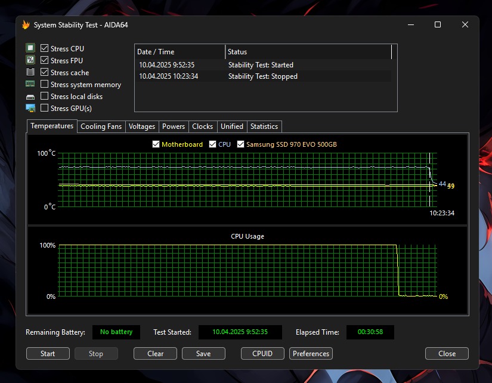Hide the Samsung SSD 970 EVO temperature line
This screenshot has height=383, width=492.
(x=240, y=144)
